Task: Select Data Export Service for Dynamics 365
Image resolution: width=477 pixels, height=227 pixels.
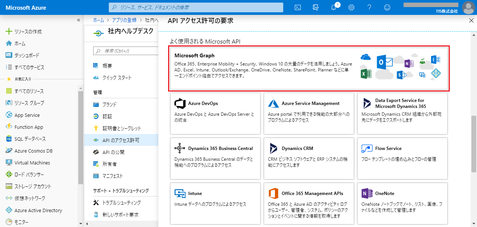Action: (x=402, y=113)
